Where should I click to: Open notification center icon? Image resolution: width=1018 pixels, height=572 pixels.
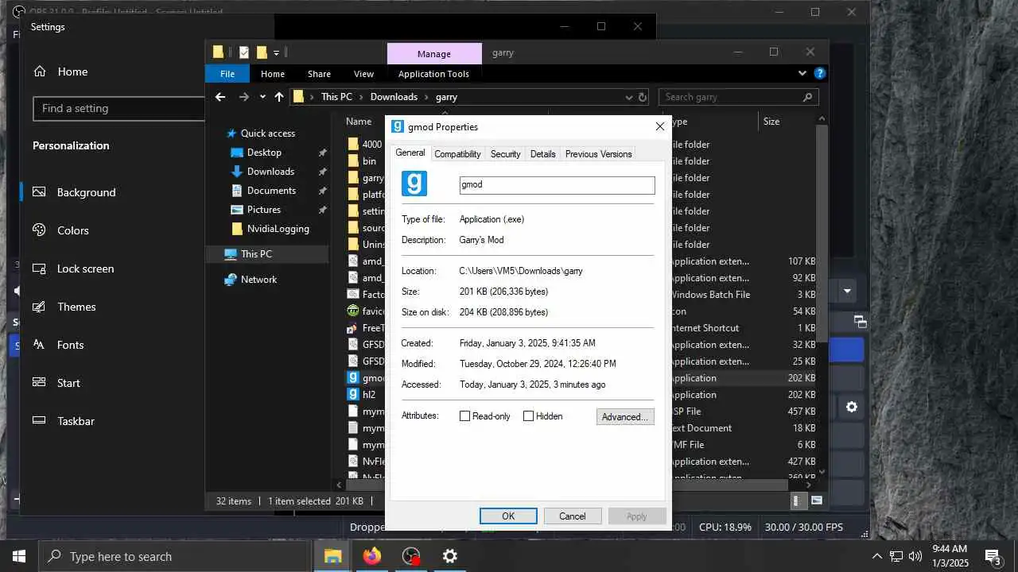pyautogui.click(x=993, y=556)
